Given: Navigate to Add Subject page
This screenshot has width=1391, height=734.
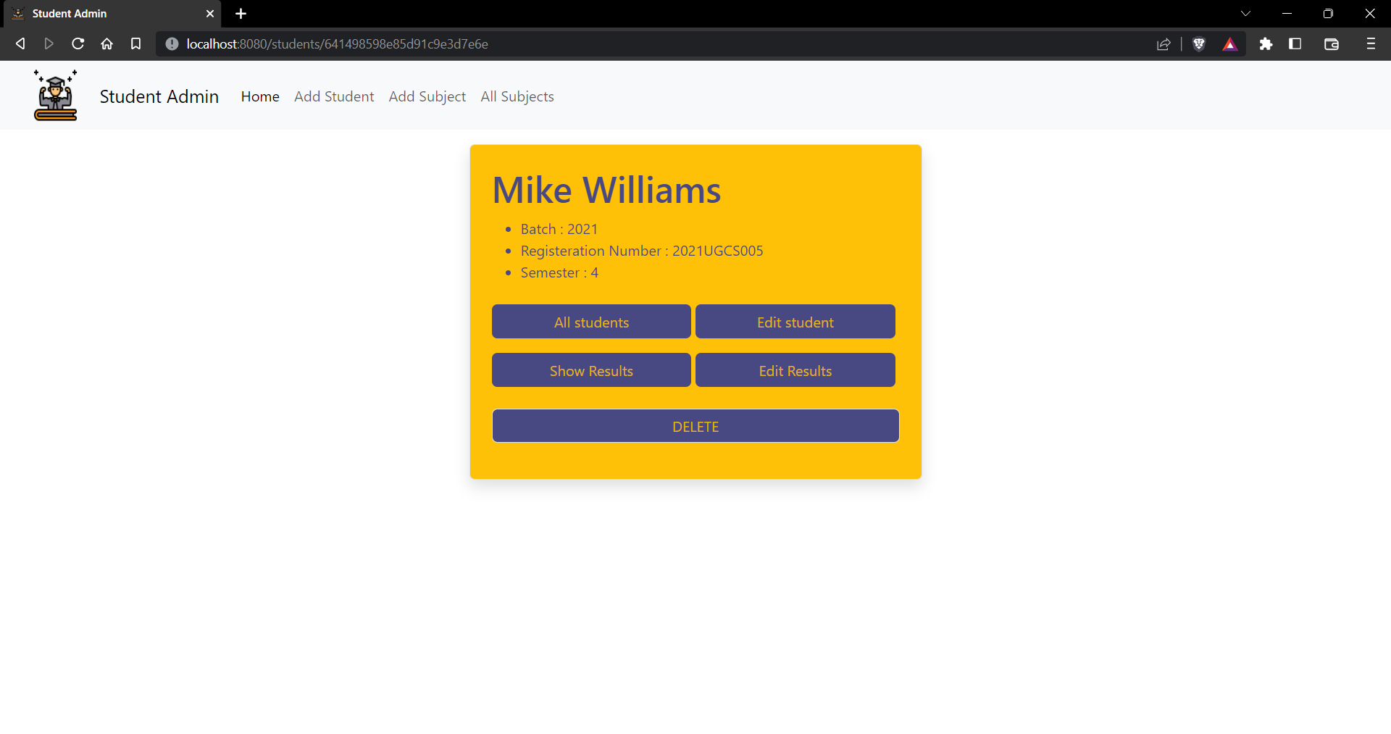Looking at the screenshot, I should coord(427,96).
